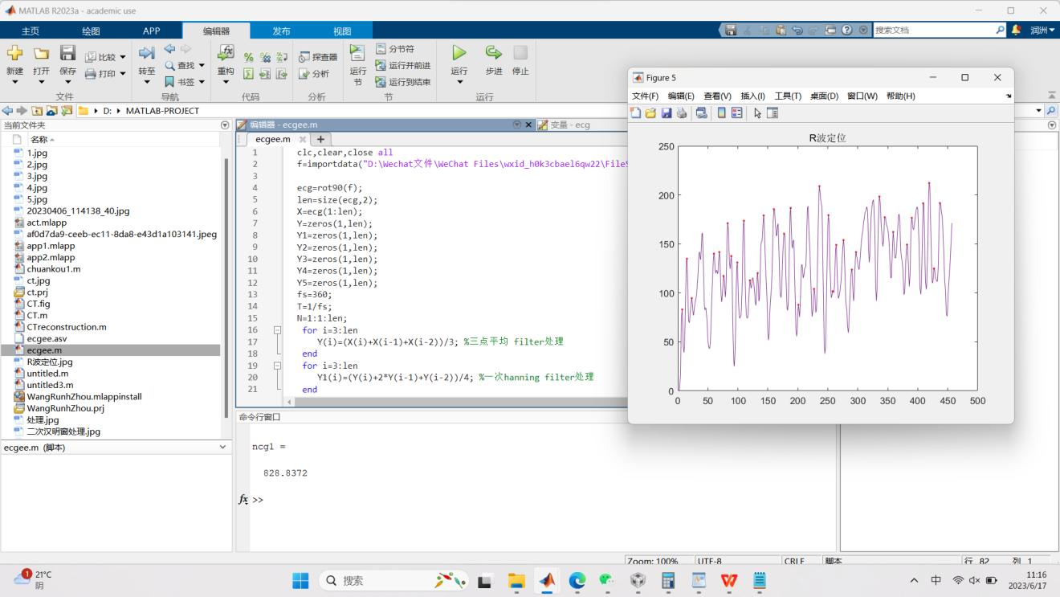Select ecgee.m in the current folder list
1060x597 pixels.
tap(111, 350)
